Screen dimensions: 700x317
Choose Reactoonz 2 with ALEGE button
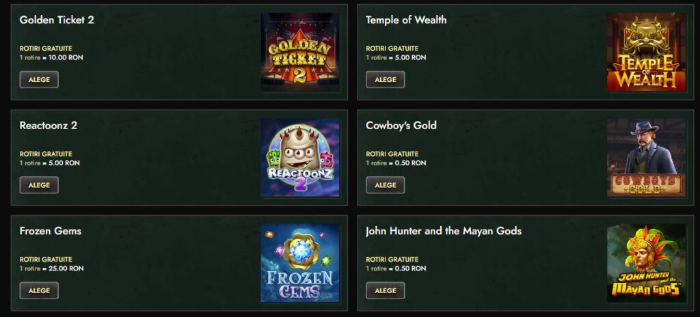[39, 185]
